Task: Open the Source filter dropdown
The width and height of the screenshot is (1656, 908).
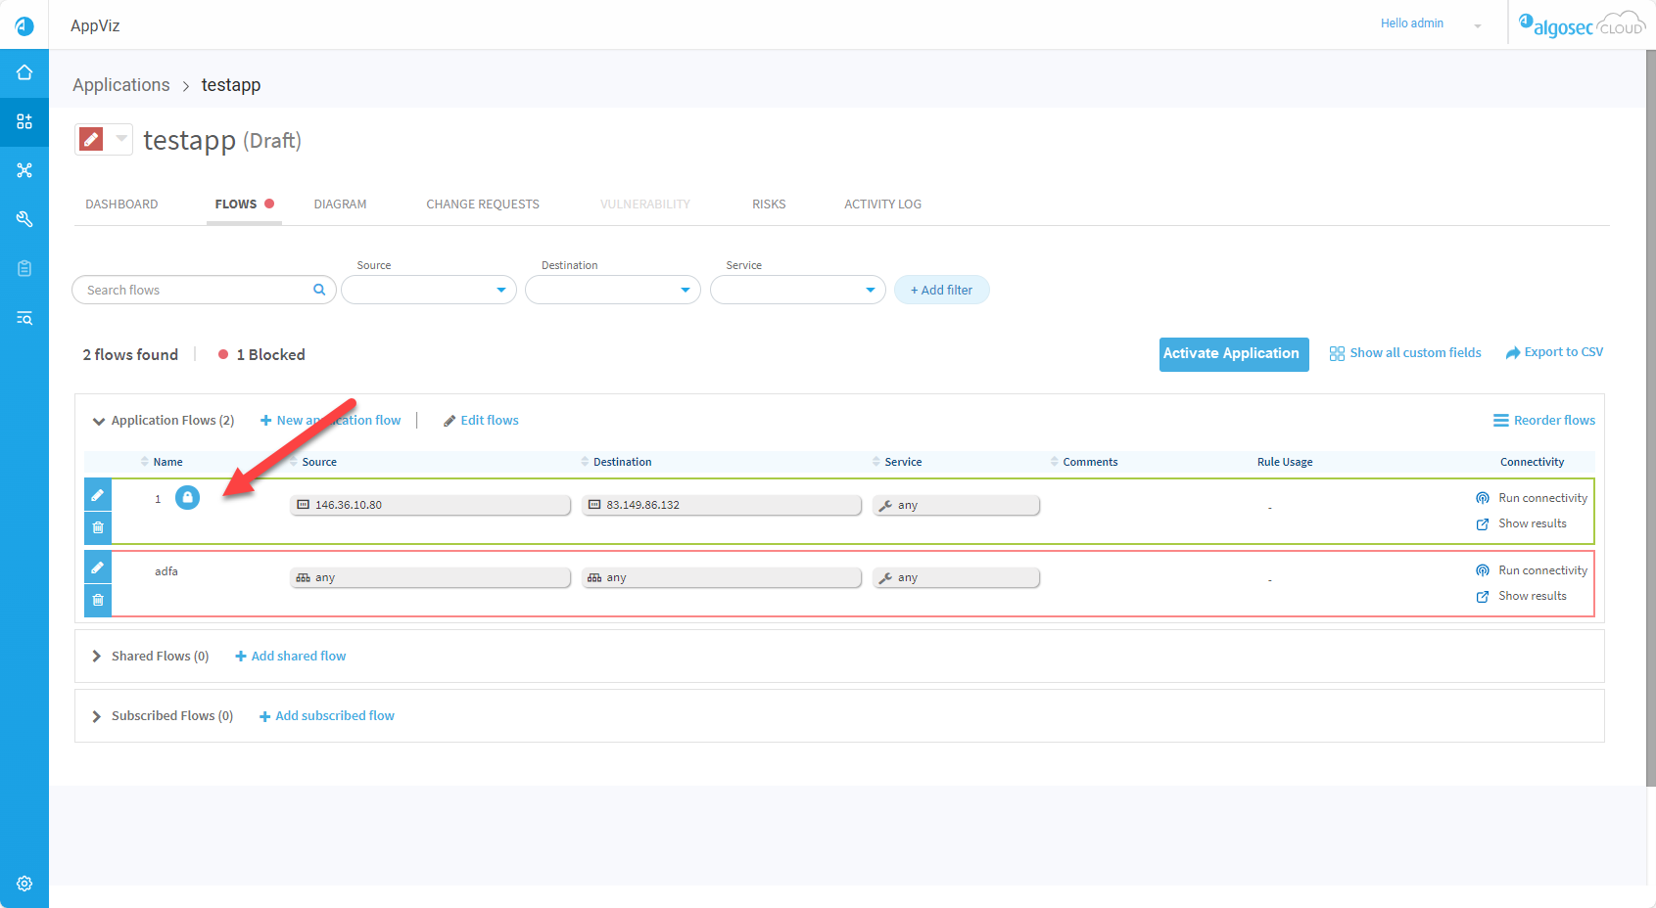Action: (x=429, y=290)
